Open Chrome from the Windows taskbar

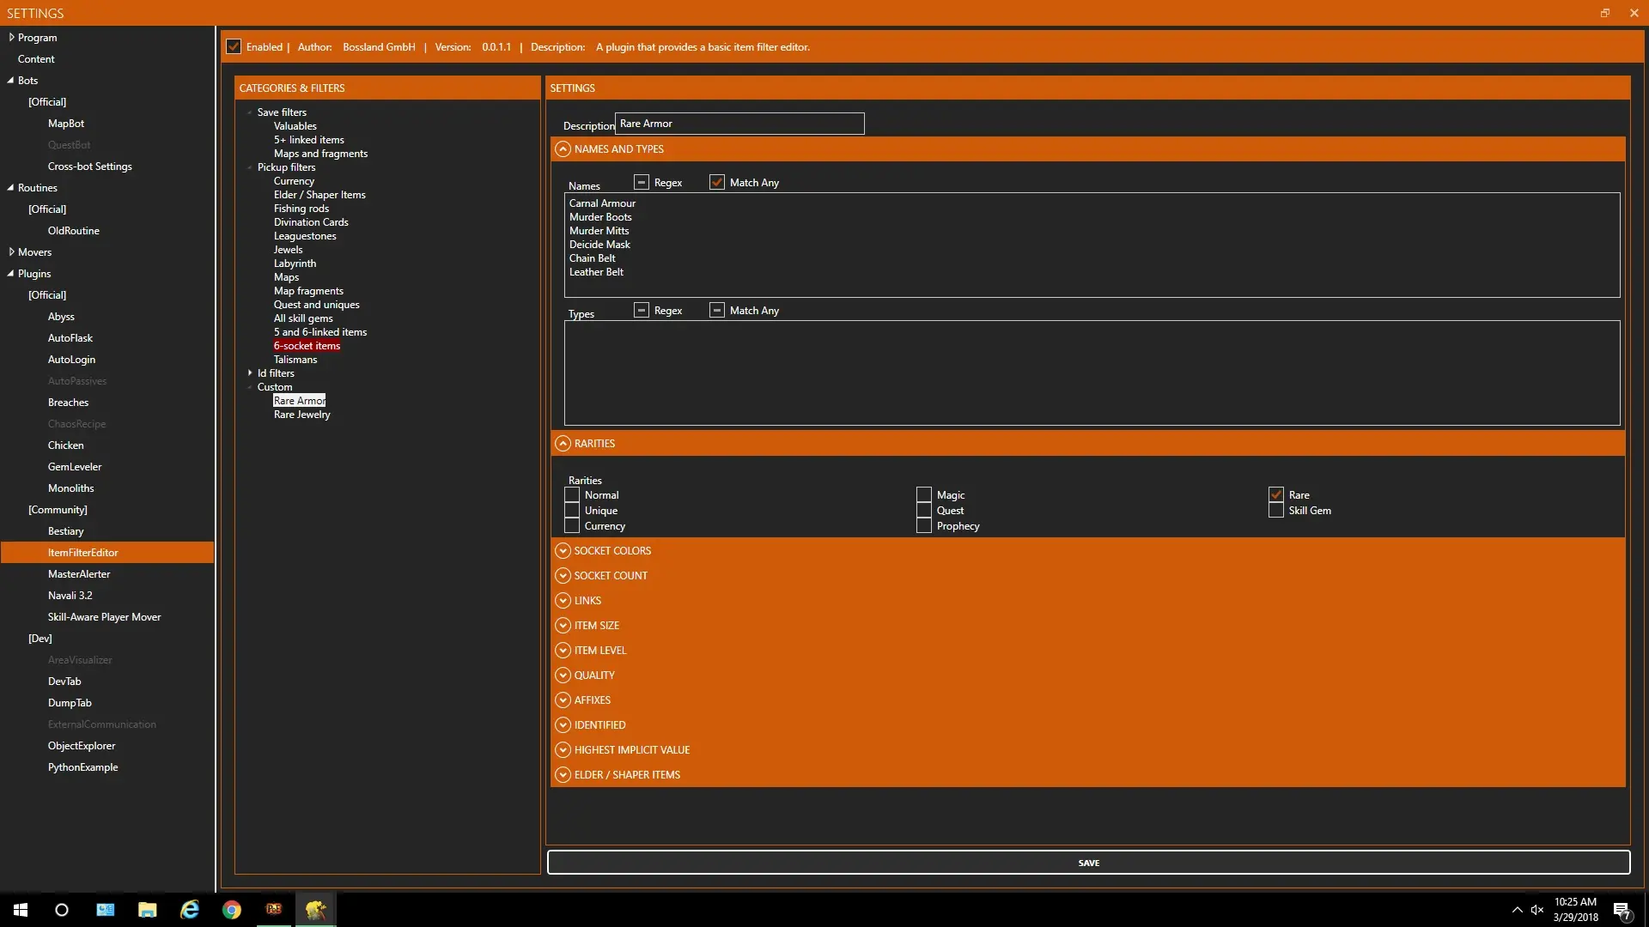pyautogui.click(x=232, y=910)
